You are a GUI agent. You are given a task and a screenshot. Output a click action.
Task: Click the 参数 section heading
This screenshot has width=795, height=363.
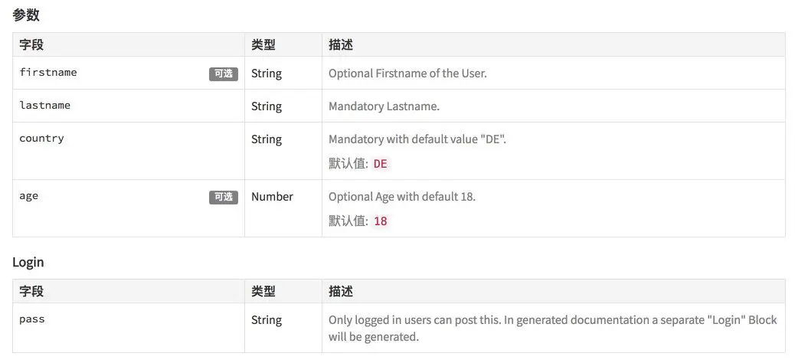[26, 15]
